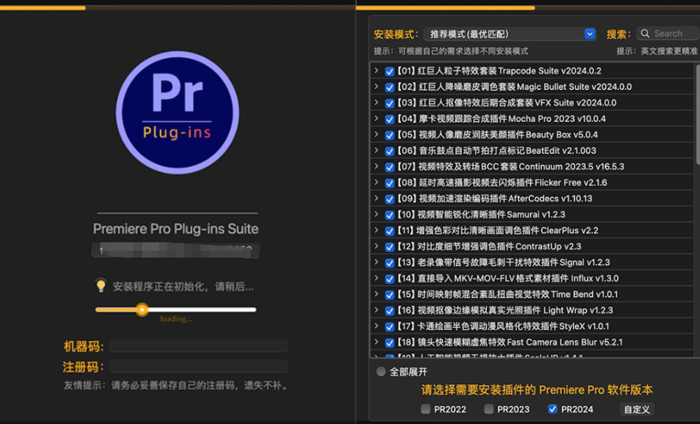Select 【06】 BeatEdit v2.1.003 text
Viewport: 700px width, 424px height.
pyautogui.click(x=496, y=150)
